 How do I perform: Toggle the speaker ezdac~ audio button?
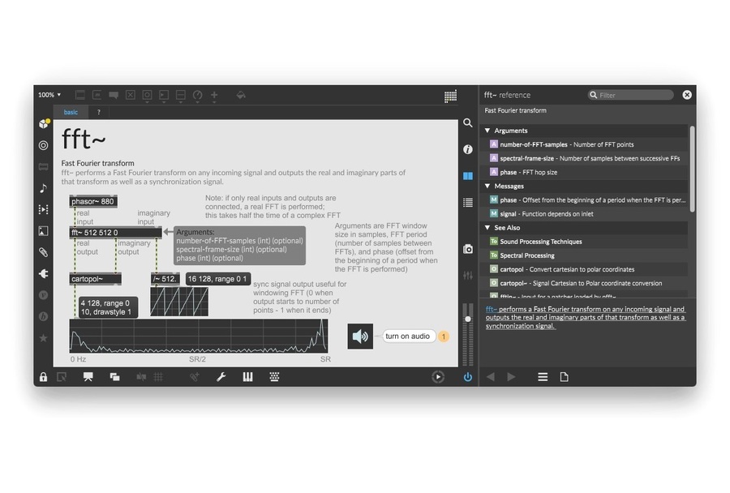[x=360, y=337]
